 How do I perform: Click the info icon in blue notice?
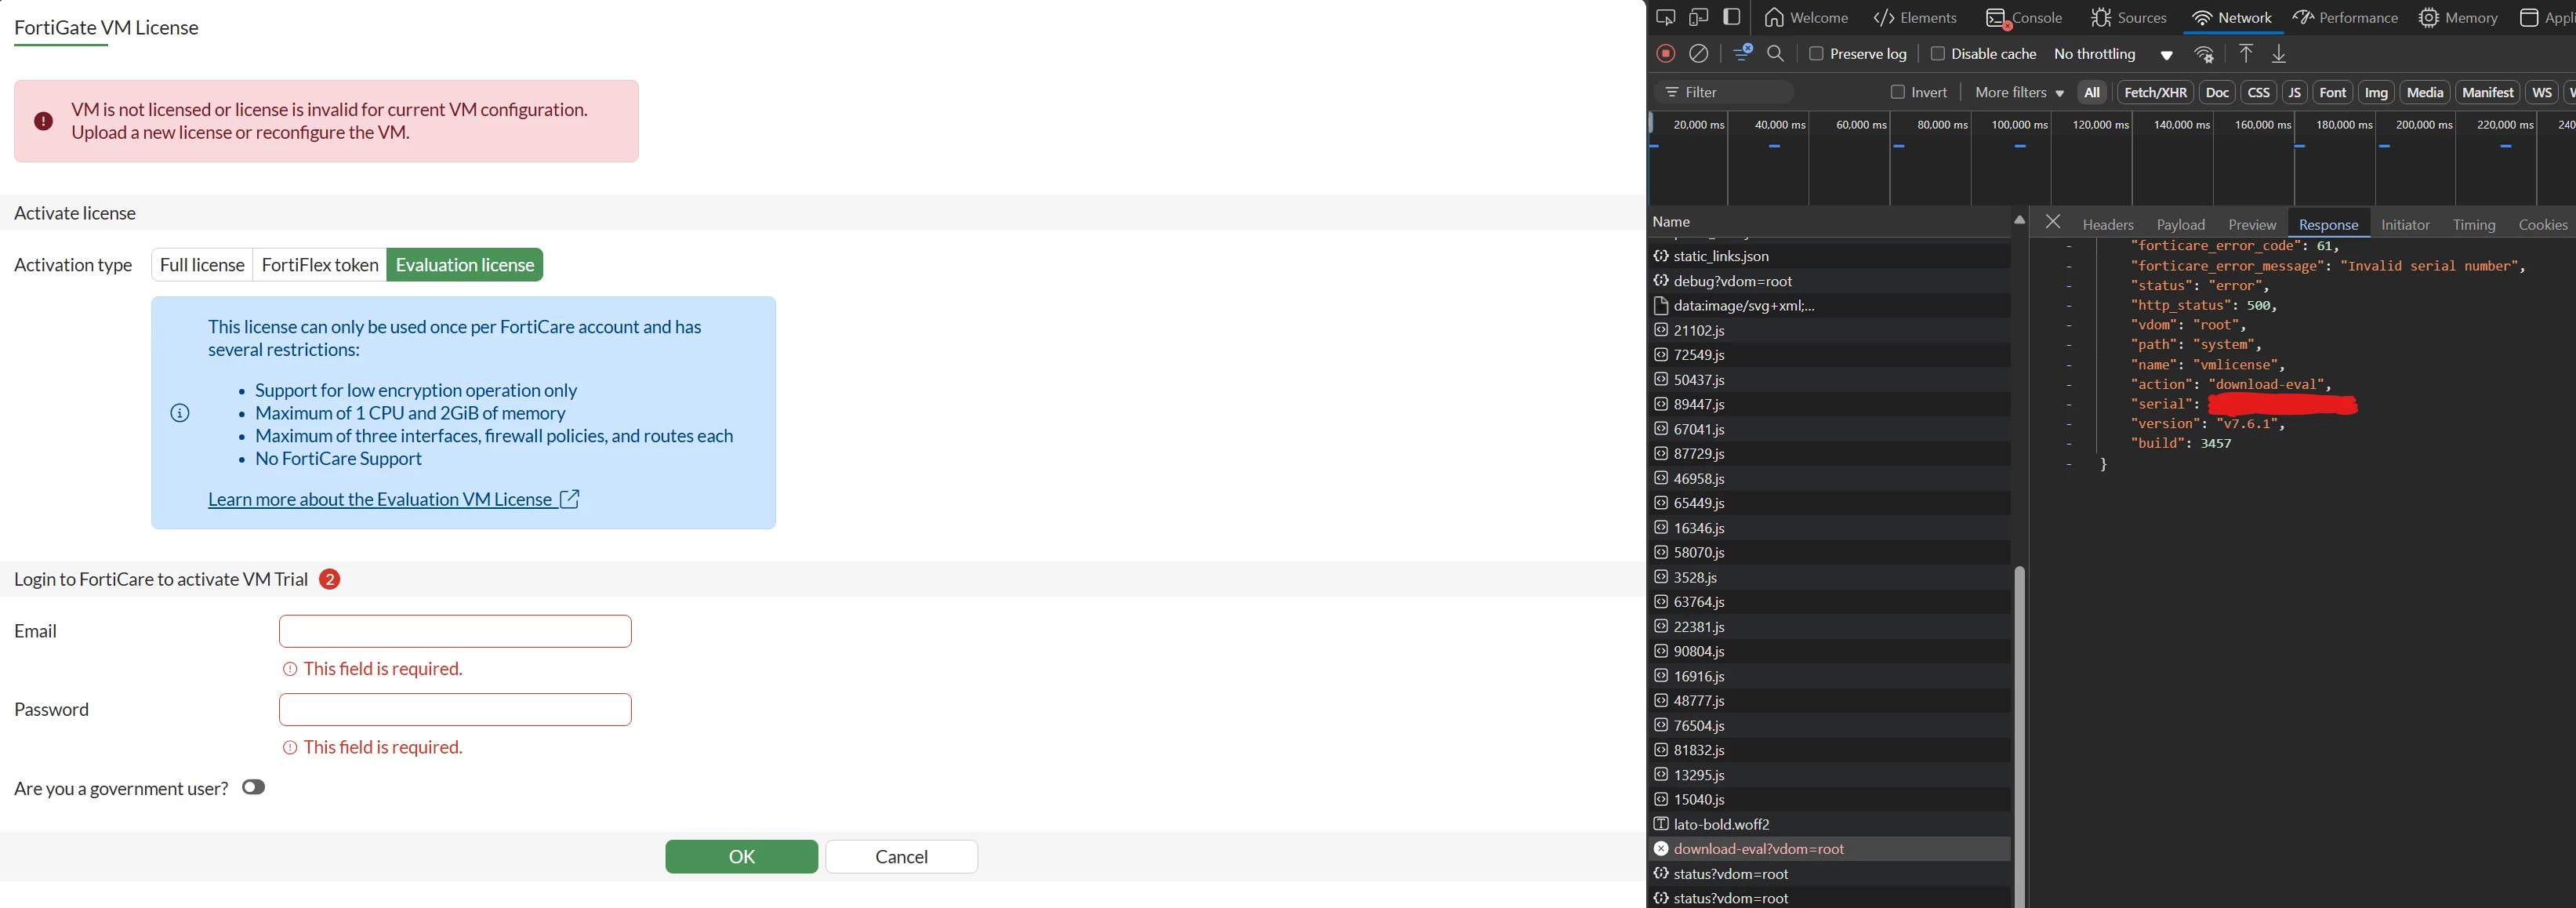[180, 413]
